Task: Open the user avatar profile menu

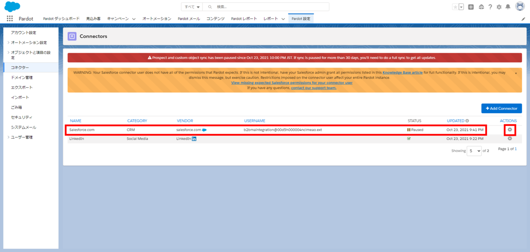Action: click(520, 7)
